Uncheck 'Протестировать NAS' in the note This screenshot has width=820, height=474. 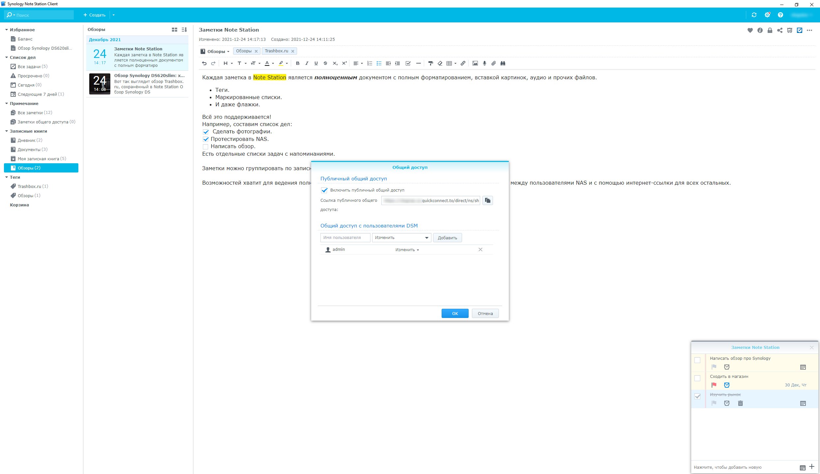click(206, 139)
